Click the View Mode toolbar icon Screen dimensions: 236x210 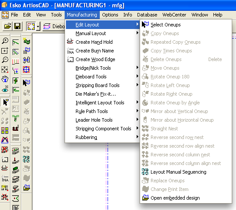pos(31,26)
